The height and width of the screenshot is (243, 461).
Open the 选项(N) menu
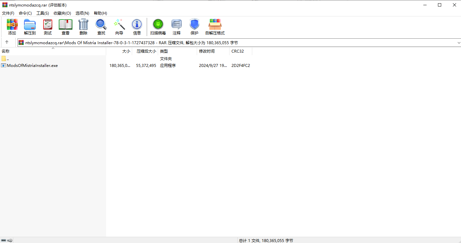click(82, 13)
